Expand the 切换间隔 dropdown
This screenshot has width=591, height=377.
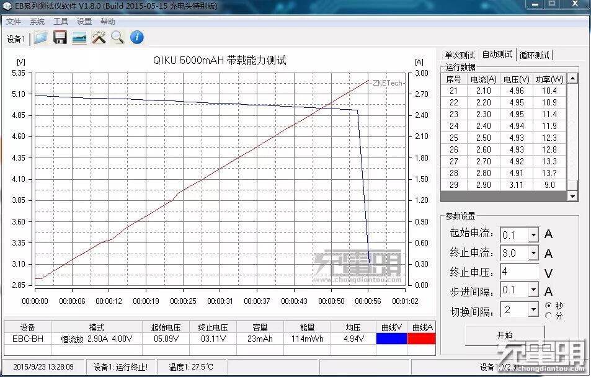pos(533,309)
